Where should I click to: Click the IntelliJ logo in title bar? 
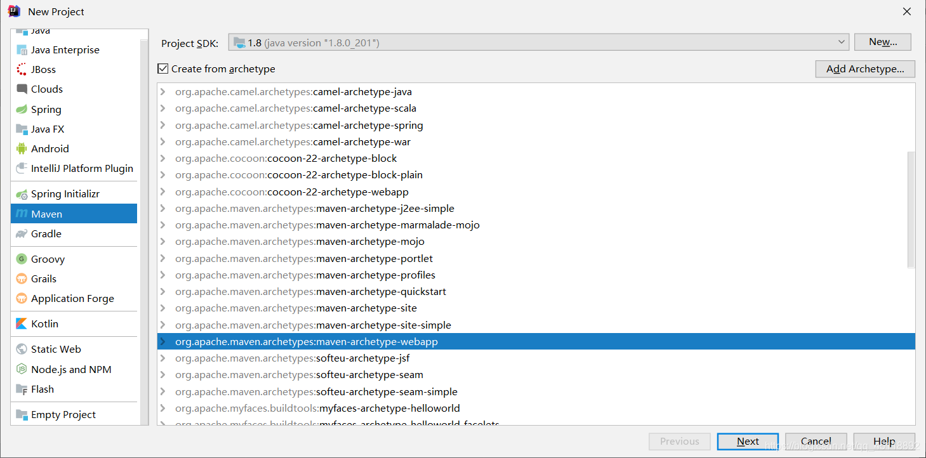click(x=14, y=11)
